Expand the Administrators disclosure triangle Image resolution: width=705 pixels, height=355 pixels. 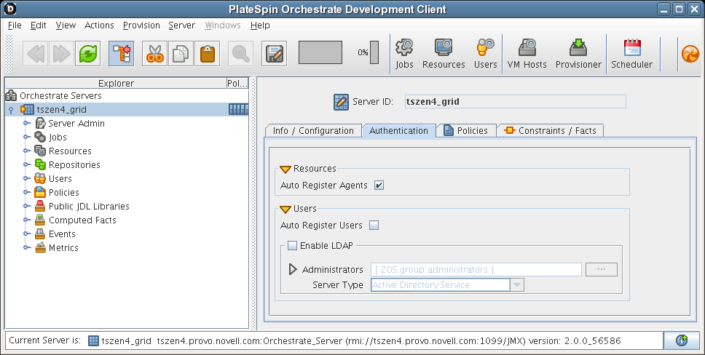[293, 269]
